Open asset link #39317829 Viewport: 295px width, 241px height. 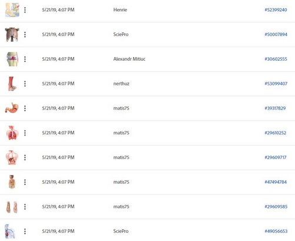pos(275,108)
